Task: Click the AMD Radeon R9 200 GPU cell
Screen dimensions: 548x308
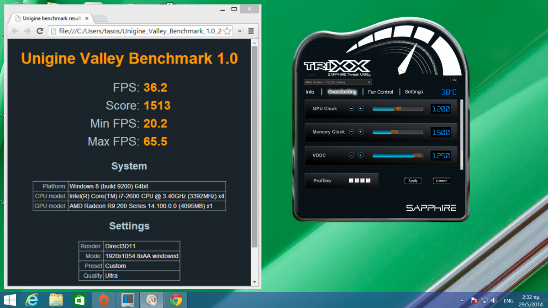Action: 147,206
